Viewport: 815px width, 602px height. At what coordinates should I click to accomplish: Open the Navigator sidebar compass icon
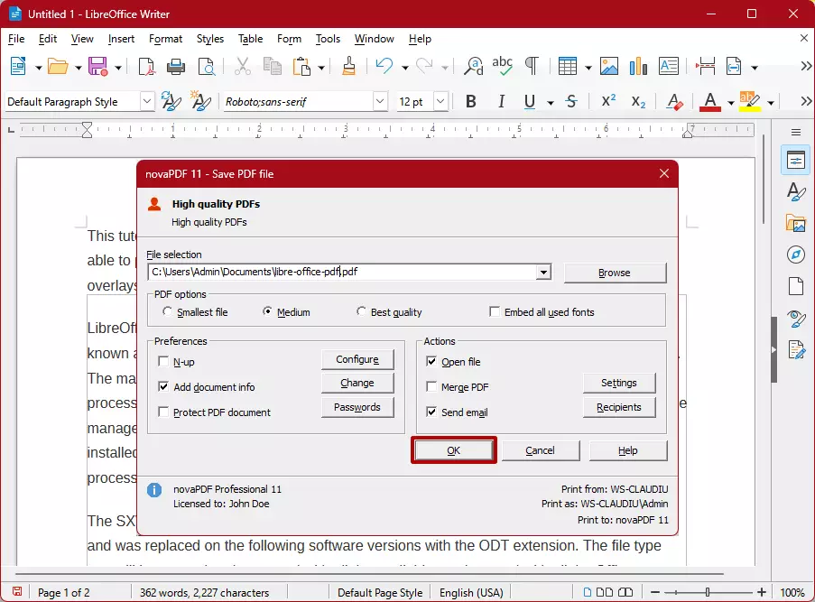tap(795, 254)
